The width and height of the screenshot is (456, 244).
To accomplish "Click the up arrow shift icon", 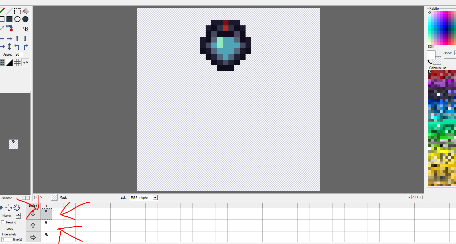I will (17, 39).
